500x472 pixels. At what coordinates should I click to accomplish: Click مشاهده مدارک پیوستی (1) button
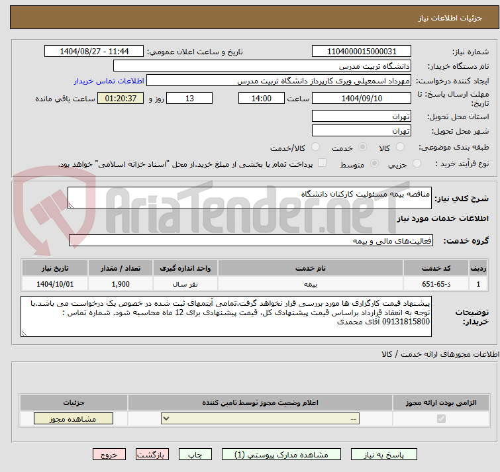[281, 455]
